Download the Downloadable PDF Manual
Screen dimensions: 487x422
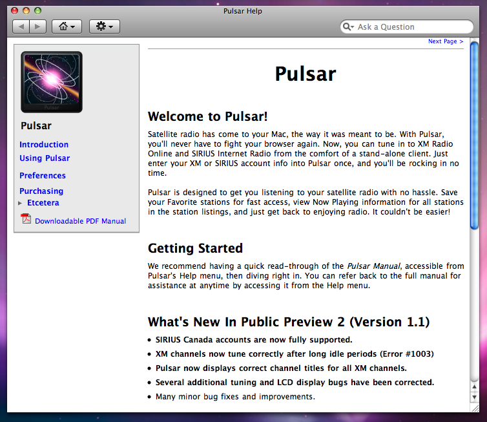(x=81, y=221)
